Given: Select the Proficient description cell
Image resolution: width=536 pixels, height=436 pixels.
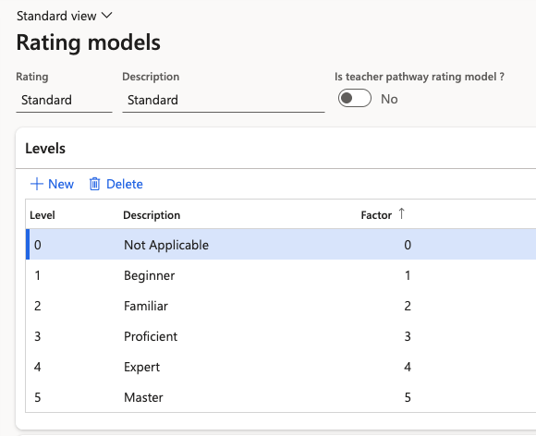Looking at the screenshot, I should [x=151, y=336].
